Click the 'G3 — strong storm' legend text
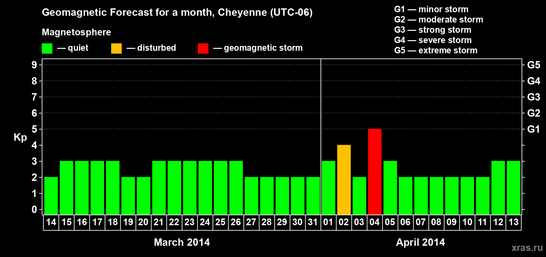Image resolution: width=546 pixels, height=257 pixels. click(x=433, y=30)
